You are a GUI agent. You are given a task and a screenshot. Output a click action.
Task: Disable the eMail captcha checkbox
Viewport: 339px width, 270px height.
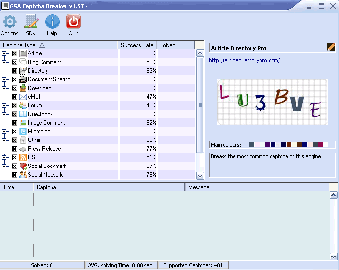14,97
